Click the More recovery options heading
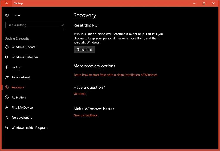This screenshot has height=151, width=220. coord(94,66)
